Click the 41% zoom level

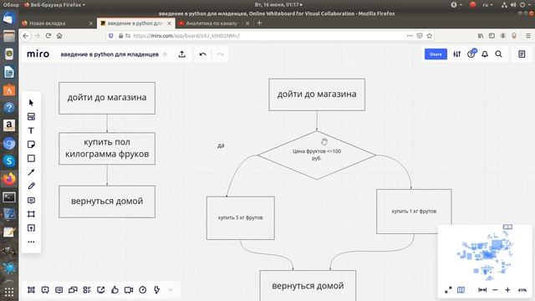(522, 290)
